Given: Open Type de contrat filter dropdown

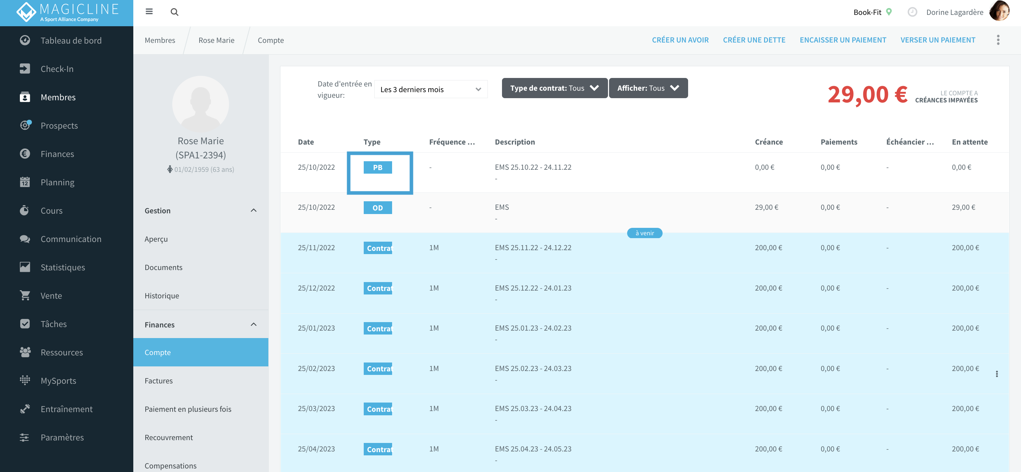Looking at the screenshot, I should (554, 88).
